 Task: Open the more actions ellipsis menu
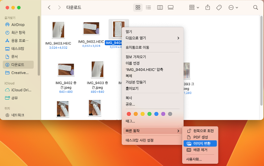(233, 8)
